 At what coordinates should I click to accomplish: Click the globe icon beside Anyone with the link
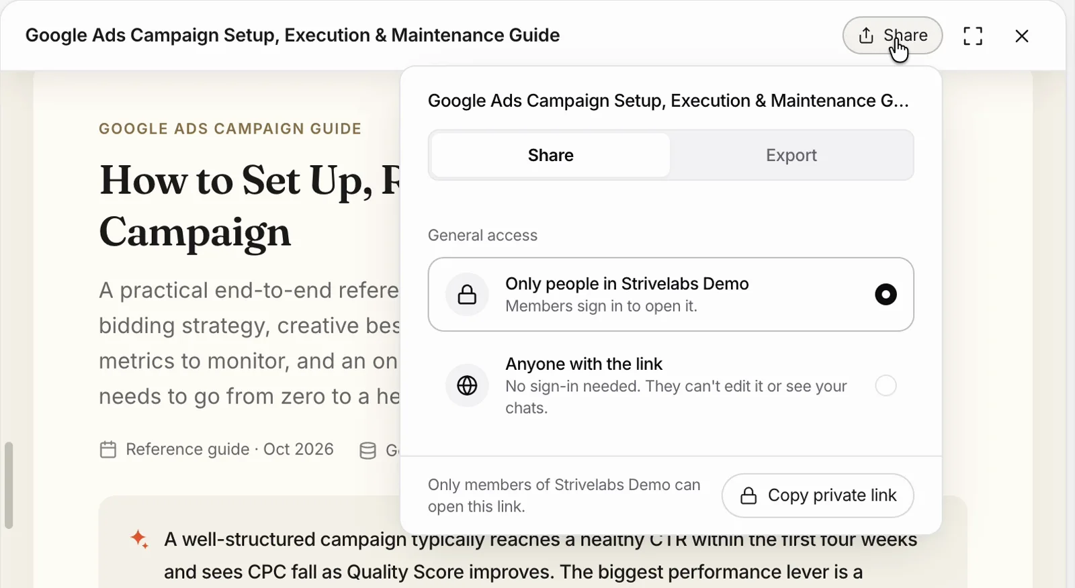[x=467, y=386]
